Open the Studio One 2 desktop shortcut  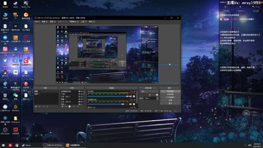coord(26,5)
